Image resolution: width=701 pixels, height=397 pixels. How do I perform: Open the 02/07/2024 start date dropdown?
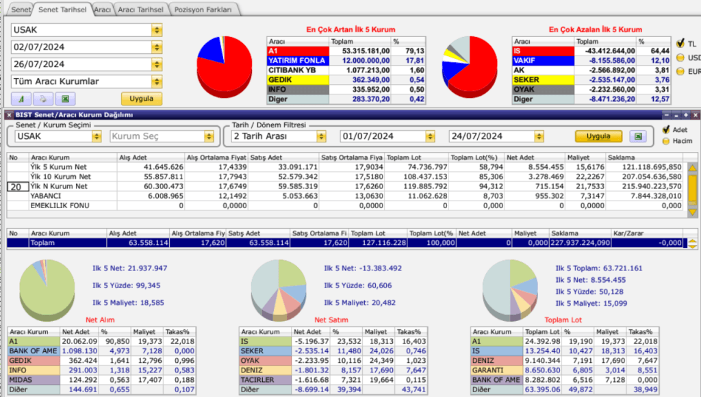(157, 47)
